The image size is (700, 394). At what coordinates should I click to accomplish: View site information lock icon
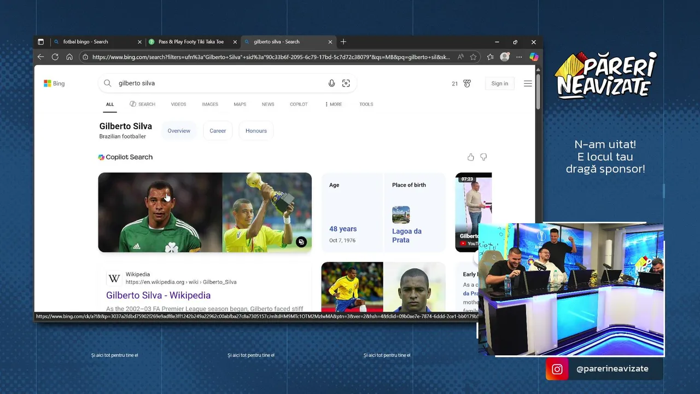[x=85, y=57]
